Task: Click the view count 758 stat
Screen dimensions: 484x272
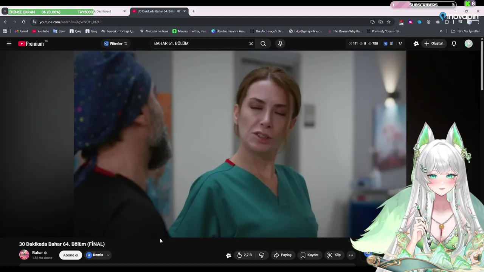Action: [373, 43]
